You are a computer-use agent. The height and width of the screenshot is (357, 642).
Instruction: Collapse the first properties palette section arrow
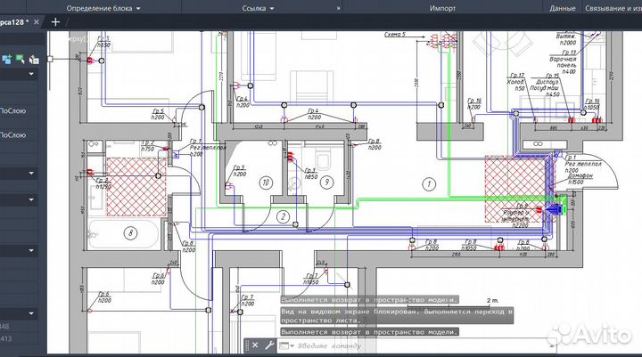click(33, 76)
